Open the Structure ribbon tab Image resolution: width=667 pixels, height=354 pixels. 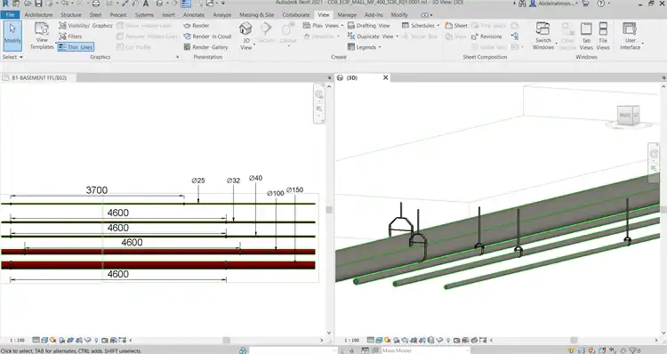70,14
